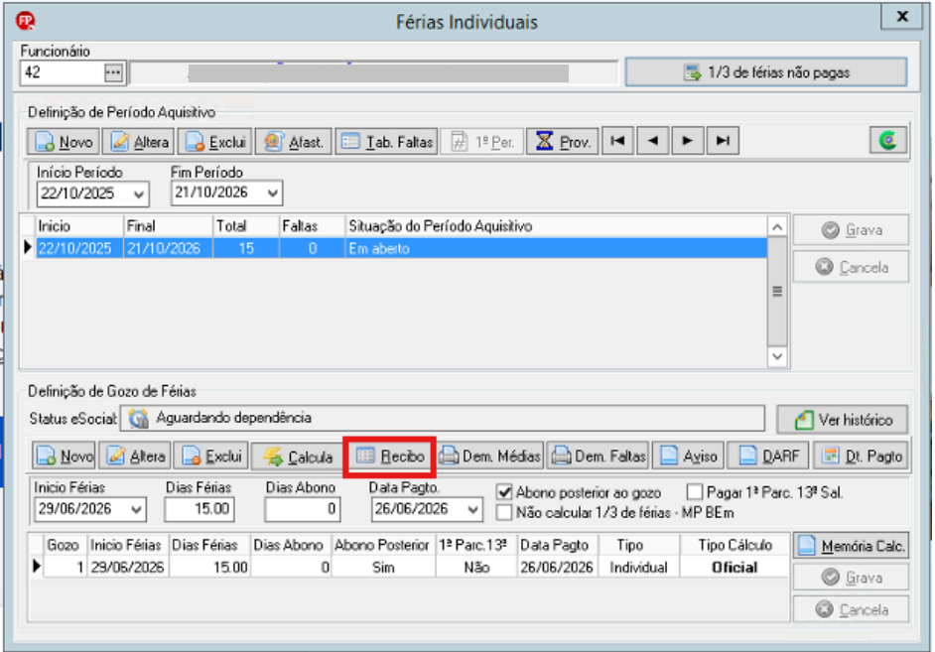Click Altera in Gozo de Férias toolbar
The height and width of the screenshot is (652, 935).
pos(135,456)
